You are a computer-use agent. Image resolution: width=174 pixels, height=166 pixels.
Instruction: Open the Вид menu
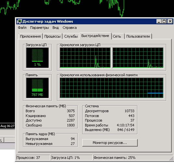click(x=55, y=28)
